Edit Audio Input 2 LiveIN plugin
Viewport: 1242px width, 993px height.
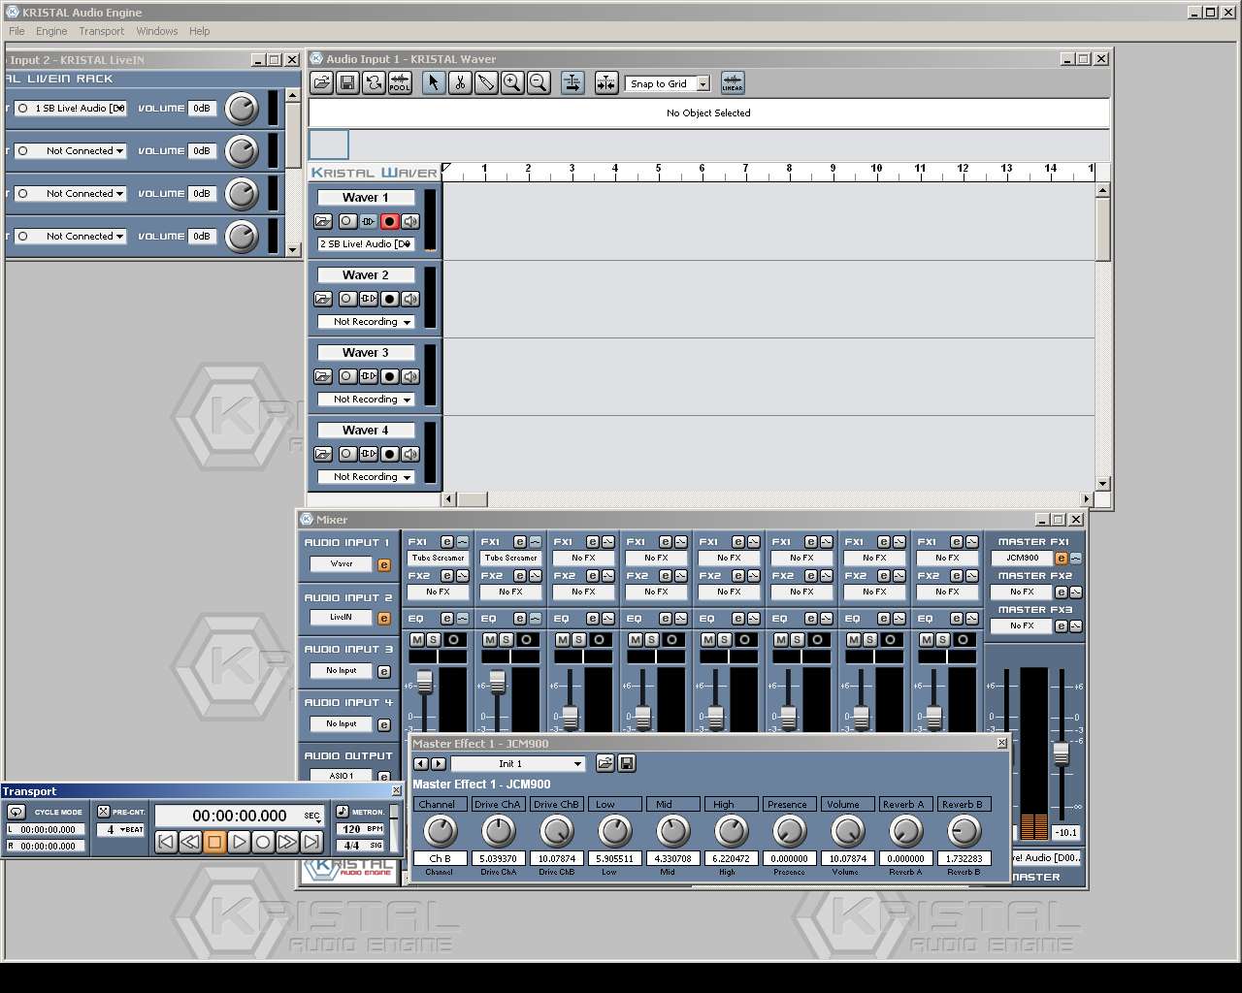point(384,618)
